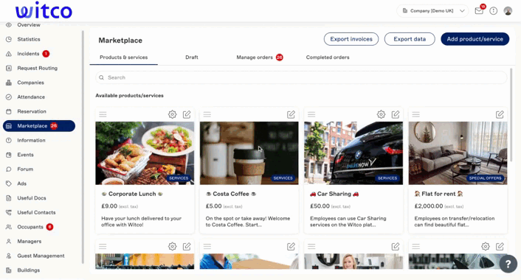Viewport: 521px width, 280px height.
Task: Select the Completed orders tab
Action: [328, 57]
